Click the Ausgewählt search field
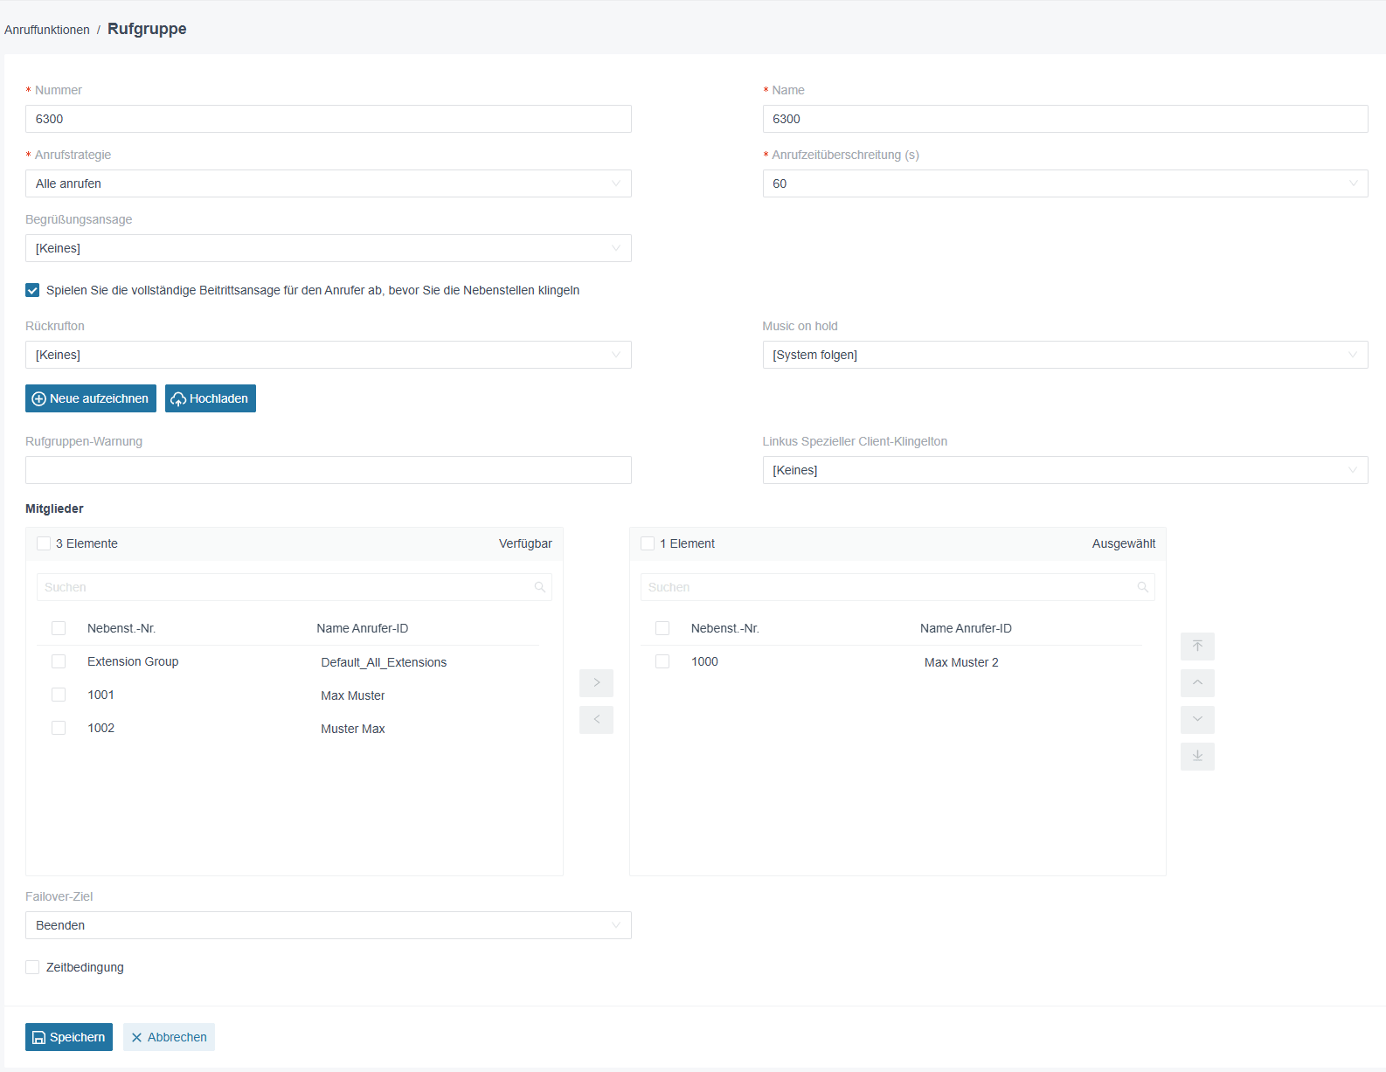 tap(897, 587)
